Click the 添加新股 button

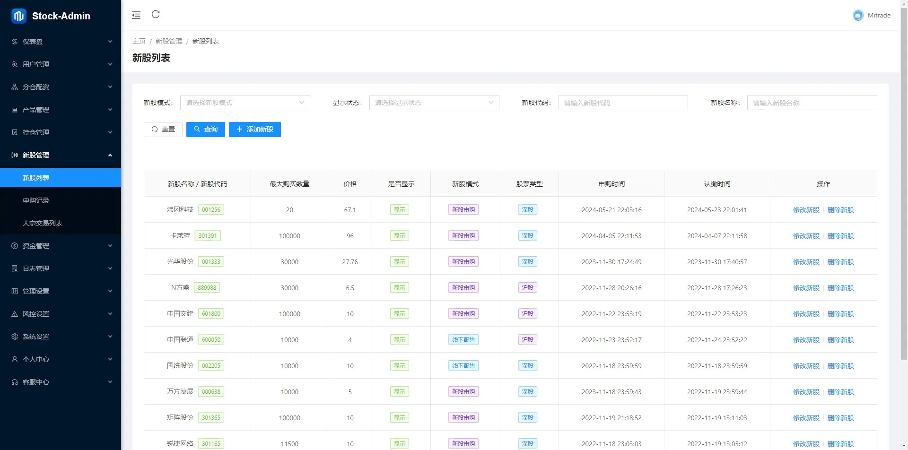[254, 129]
